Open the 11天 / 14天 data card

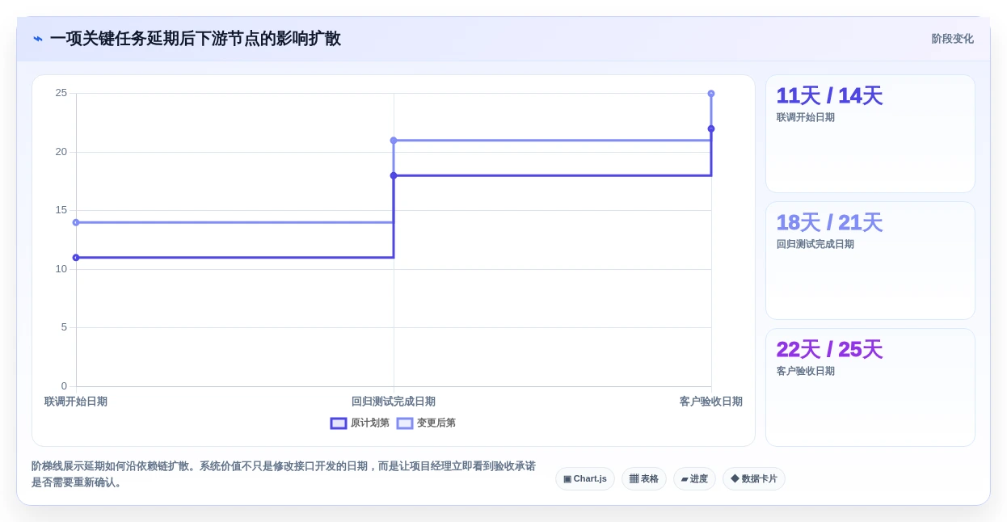pyautogui.click(x=870, y=134)
